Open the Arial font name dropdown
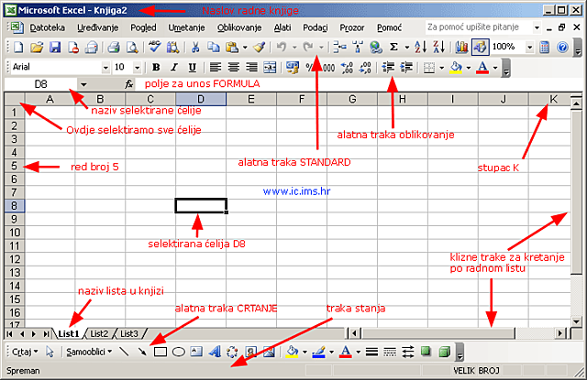 [105, 68]
